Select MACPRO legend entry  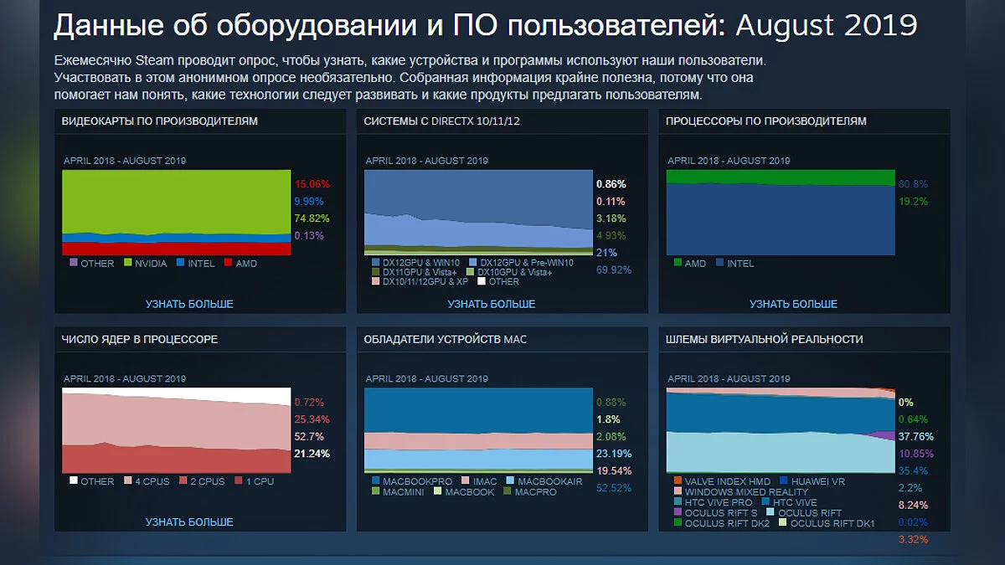click(x=530, y=491)
